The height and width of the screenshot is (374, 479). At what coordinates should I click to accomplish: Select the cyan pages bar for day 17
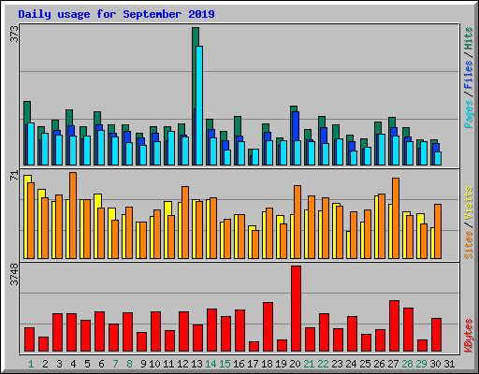click(255, 157)
